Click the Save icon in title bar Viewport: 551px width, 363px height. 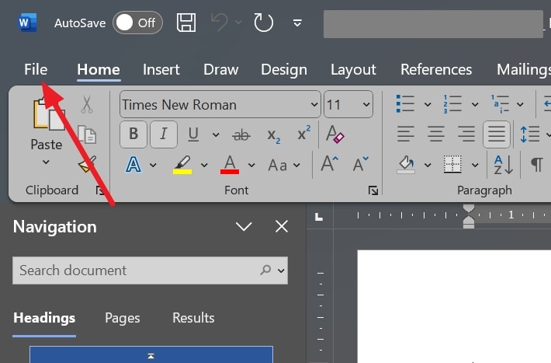coord(186,23)
